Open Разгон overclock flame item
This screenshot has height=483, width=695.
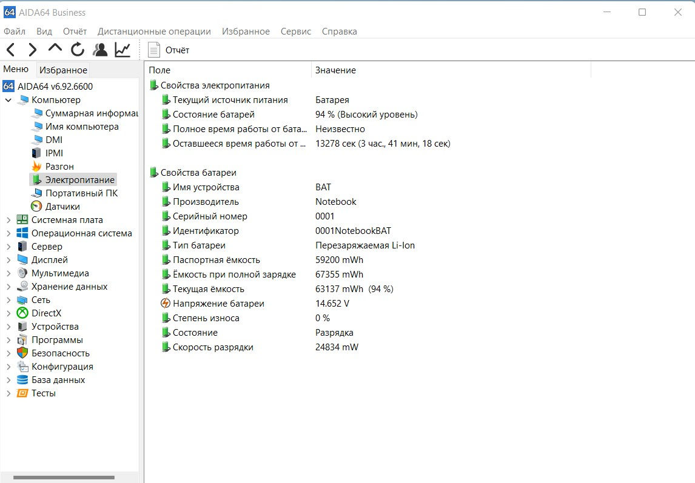click(x=59, y=167)
